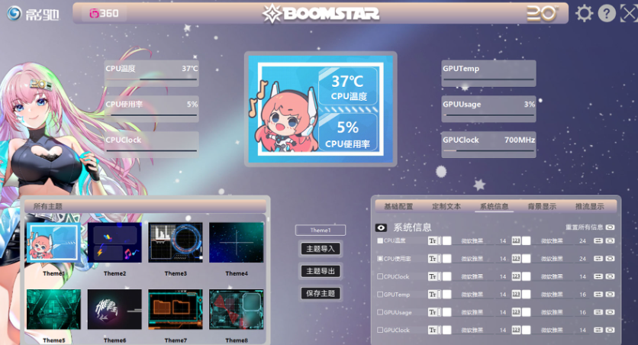This screenshot has height=345, width=638.
Task: Open the help question mark icon
Action: click(x=607, y=14)
